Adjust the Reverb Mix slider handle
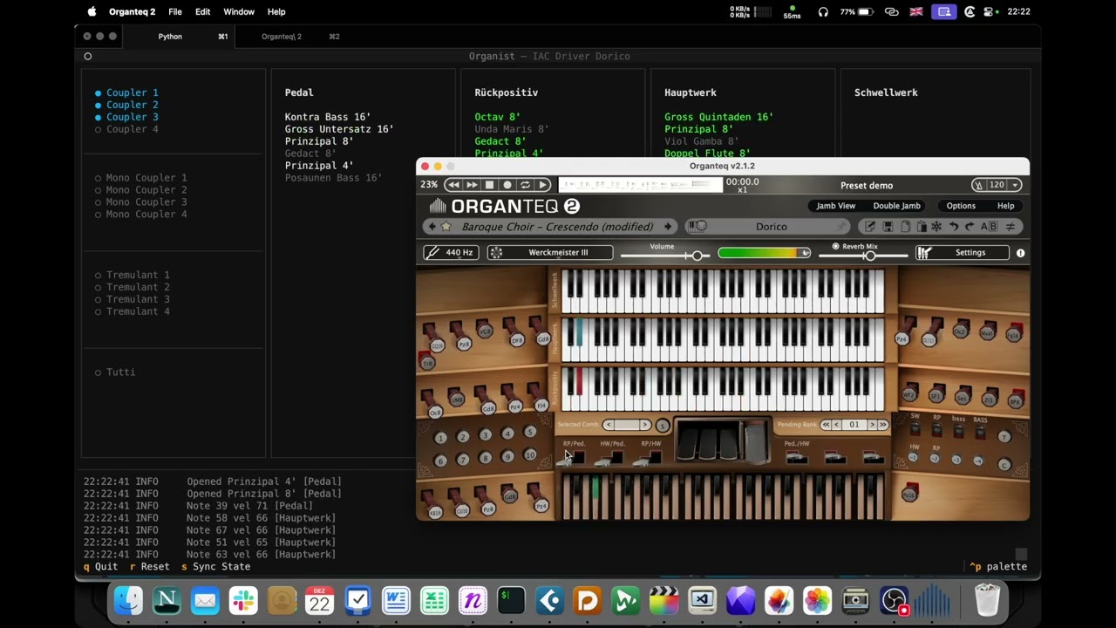Image resolution: width=1116 pixels, height=628 pixels. 869,256
